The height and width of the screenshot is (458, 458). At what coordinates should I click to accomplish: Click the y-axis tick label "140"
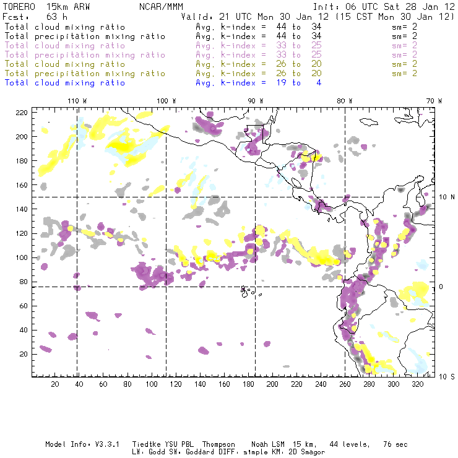pos(22,209)
